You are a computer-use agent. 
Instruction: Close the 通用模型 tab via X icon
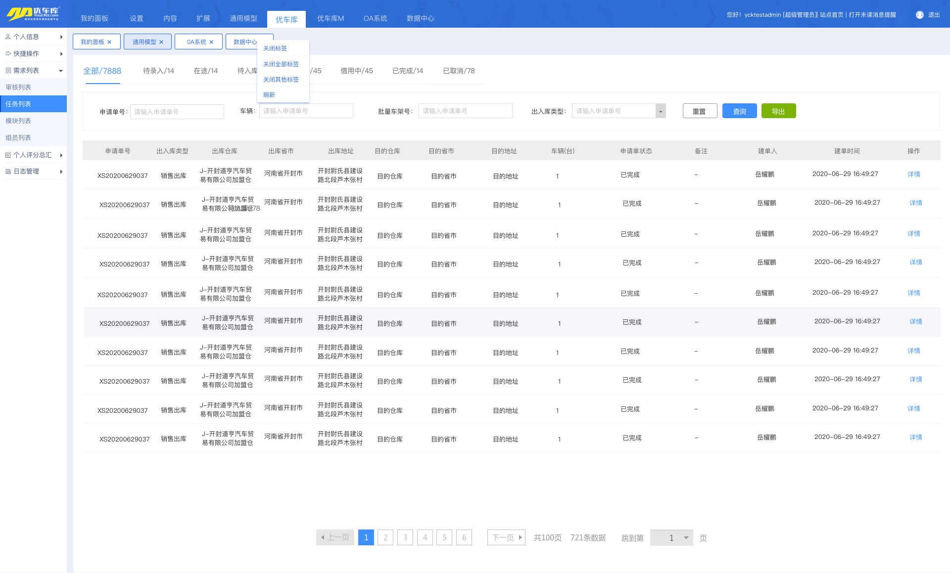click(161, 42)
